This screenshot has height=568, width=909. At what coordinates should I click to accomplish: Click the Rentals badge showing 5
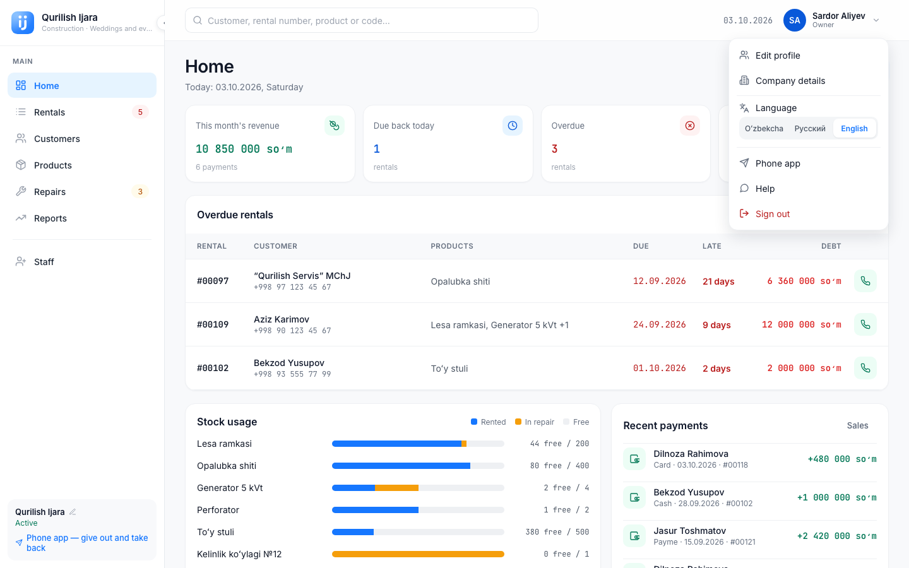click(x=140, y=112)
